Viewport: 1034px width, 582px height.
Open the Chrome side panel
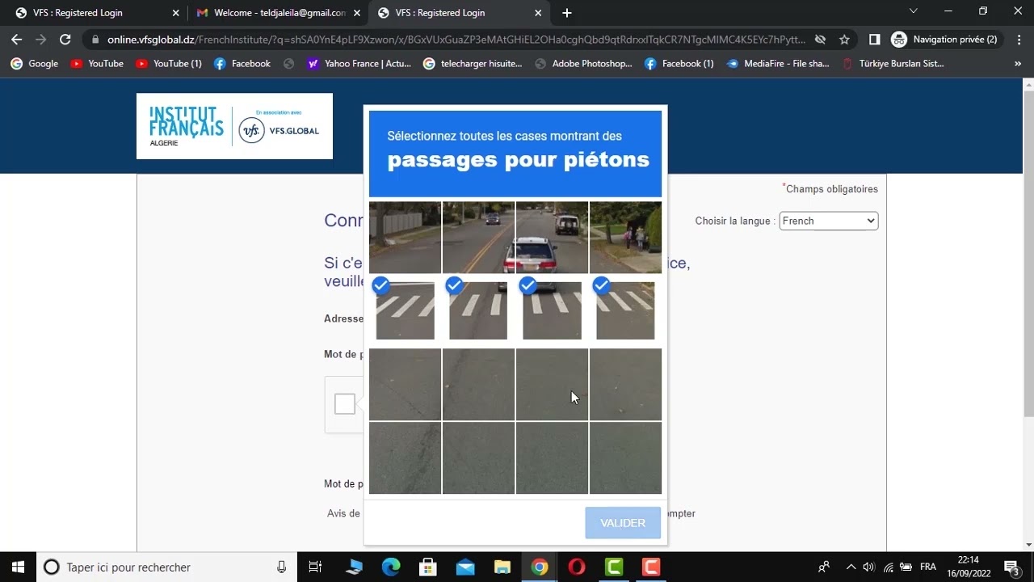(874, 39)
